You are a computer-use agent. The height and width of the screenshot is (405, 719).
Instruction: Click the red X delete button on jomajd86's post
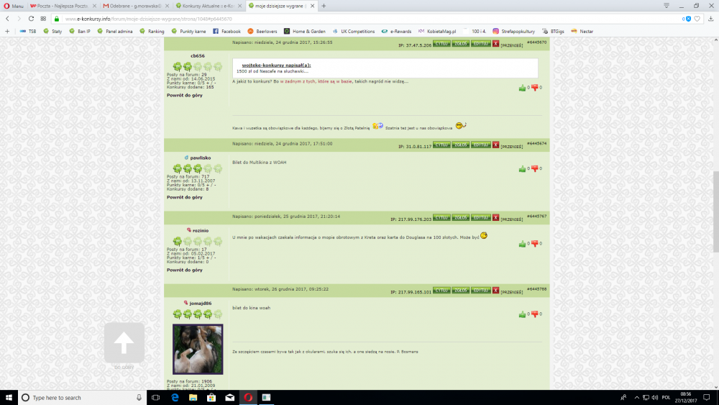[x=495, y=291]
